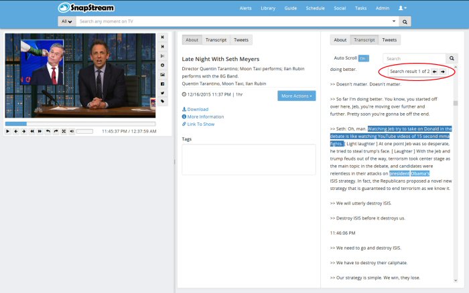Click the transcript search magnifier button
This screenshot has width=469, height=293.
[x=452, y=59]
